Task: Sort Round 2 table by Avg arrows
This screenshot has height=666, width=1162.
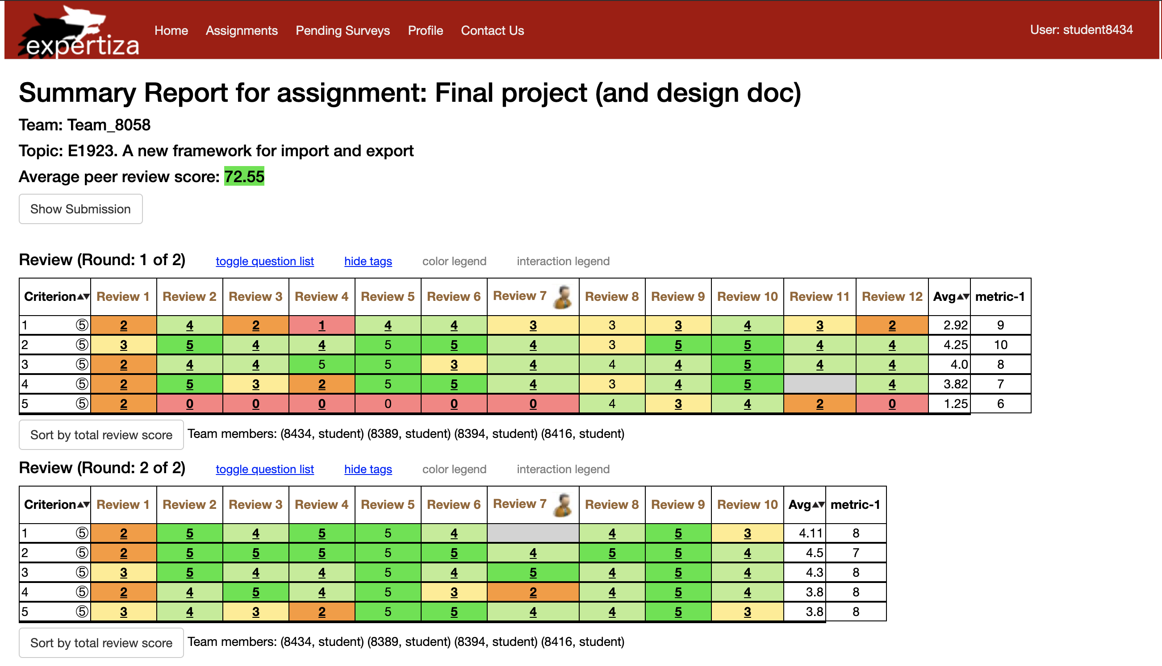Action: pyautogui.click(x=819, y=505)
